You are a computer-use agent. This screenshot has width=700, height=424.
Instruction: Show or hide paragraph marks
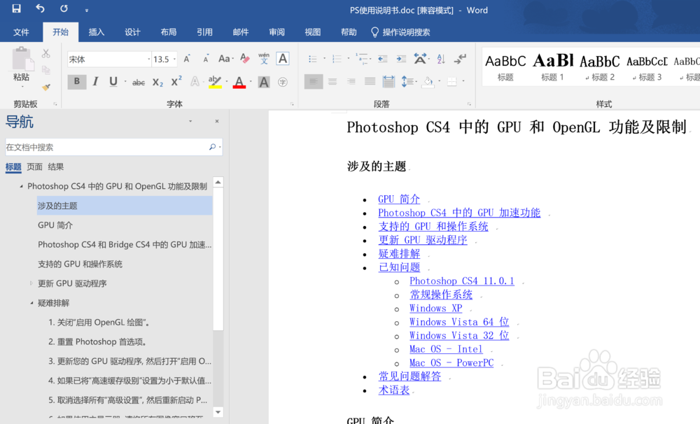(x=460, y=59)
